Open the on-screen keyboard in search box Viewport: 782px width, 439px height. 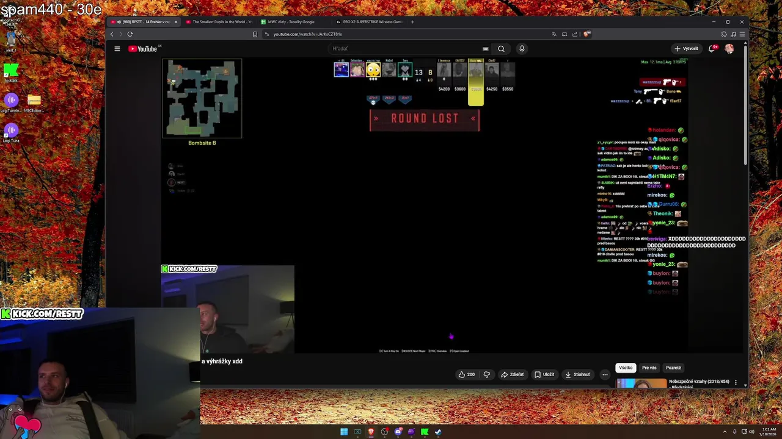click(x=486, y=49)
